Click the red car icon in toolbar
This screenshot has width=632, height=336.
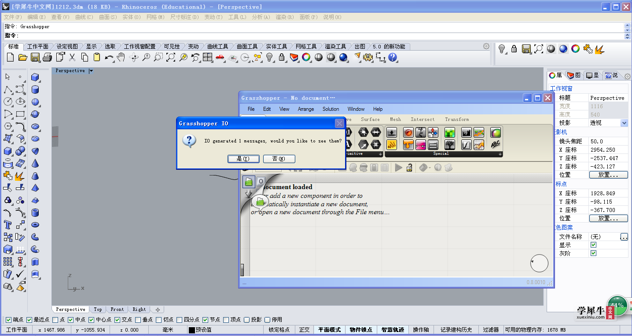pyautogui.click(x=220, y=57)
